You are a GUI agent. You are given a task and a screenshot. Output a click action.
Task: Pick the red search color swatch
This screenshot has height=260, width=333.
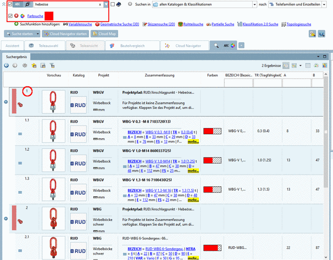tap(49, 16)
